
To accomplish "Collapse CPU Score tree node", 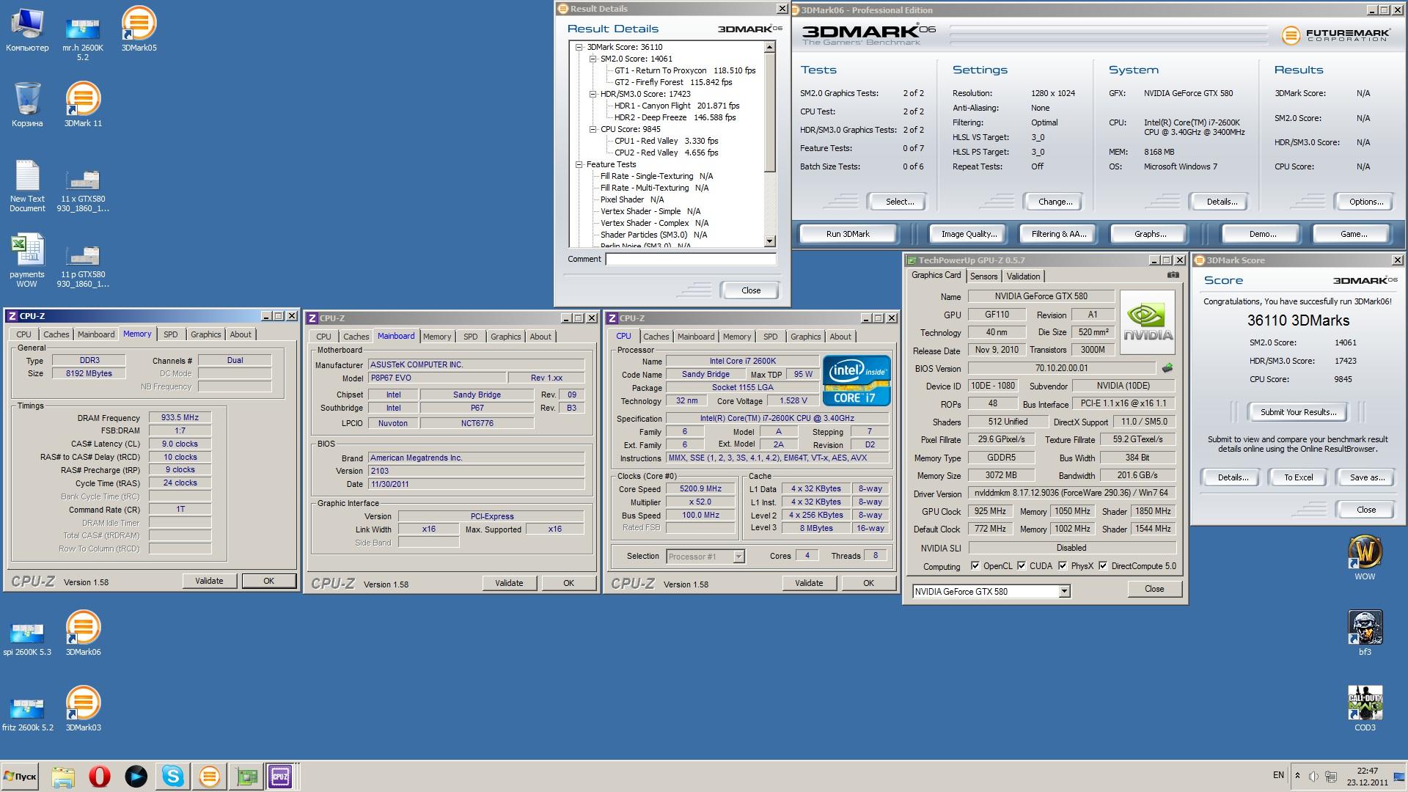I will [593, 129].
